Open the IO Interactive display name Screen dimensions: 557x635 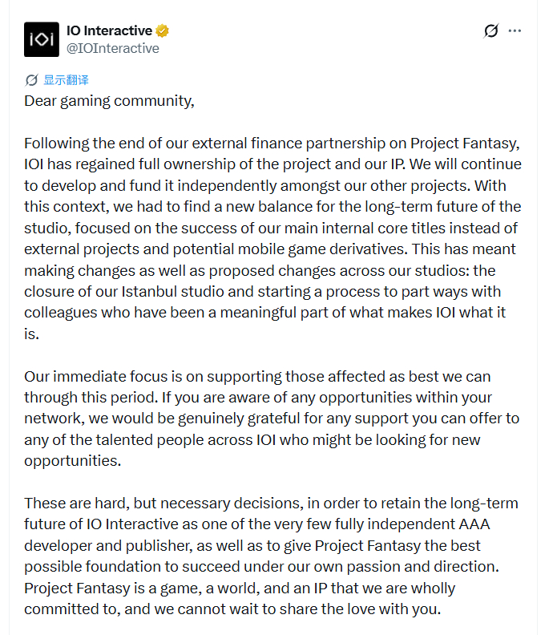coord(109,30)
